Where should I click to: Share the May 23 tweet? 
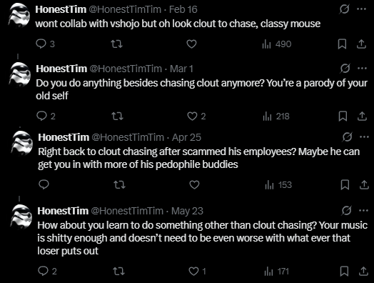point(363,272)
